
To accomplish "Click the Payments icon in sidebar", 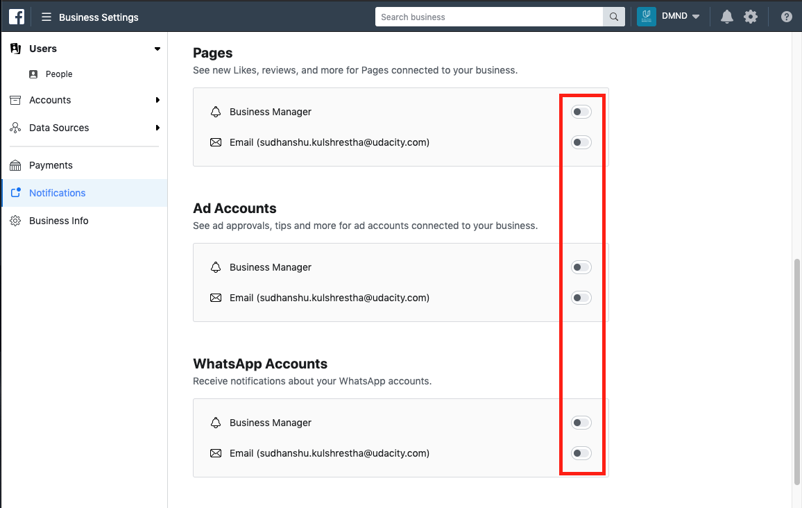I will point(15,165).
